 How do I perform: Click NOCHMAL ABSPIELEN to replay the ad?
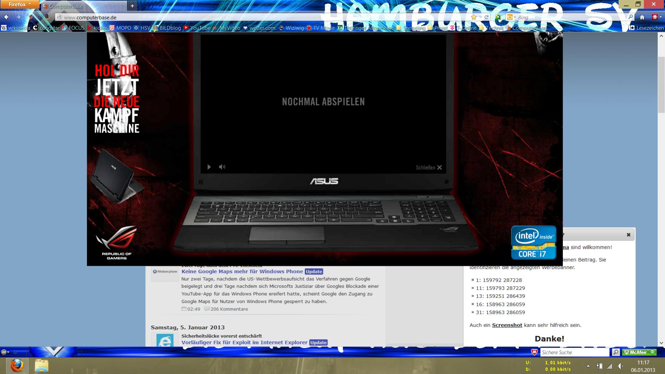pyautogui.click(x=323, y=102)
